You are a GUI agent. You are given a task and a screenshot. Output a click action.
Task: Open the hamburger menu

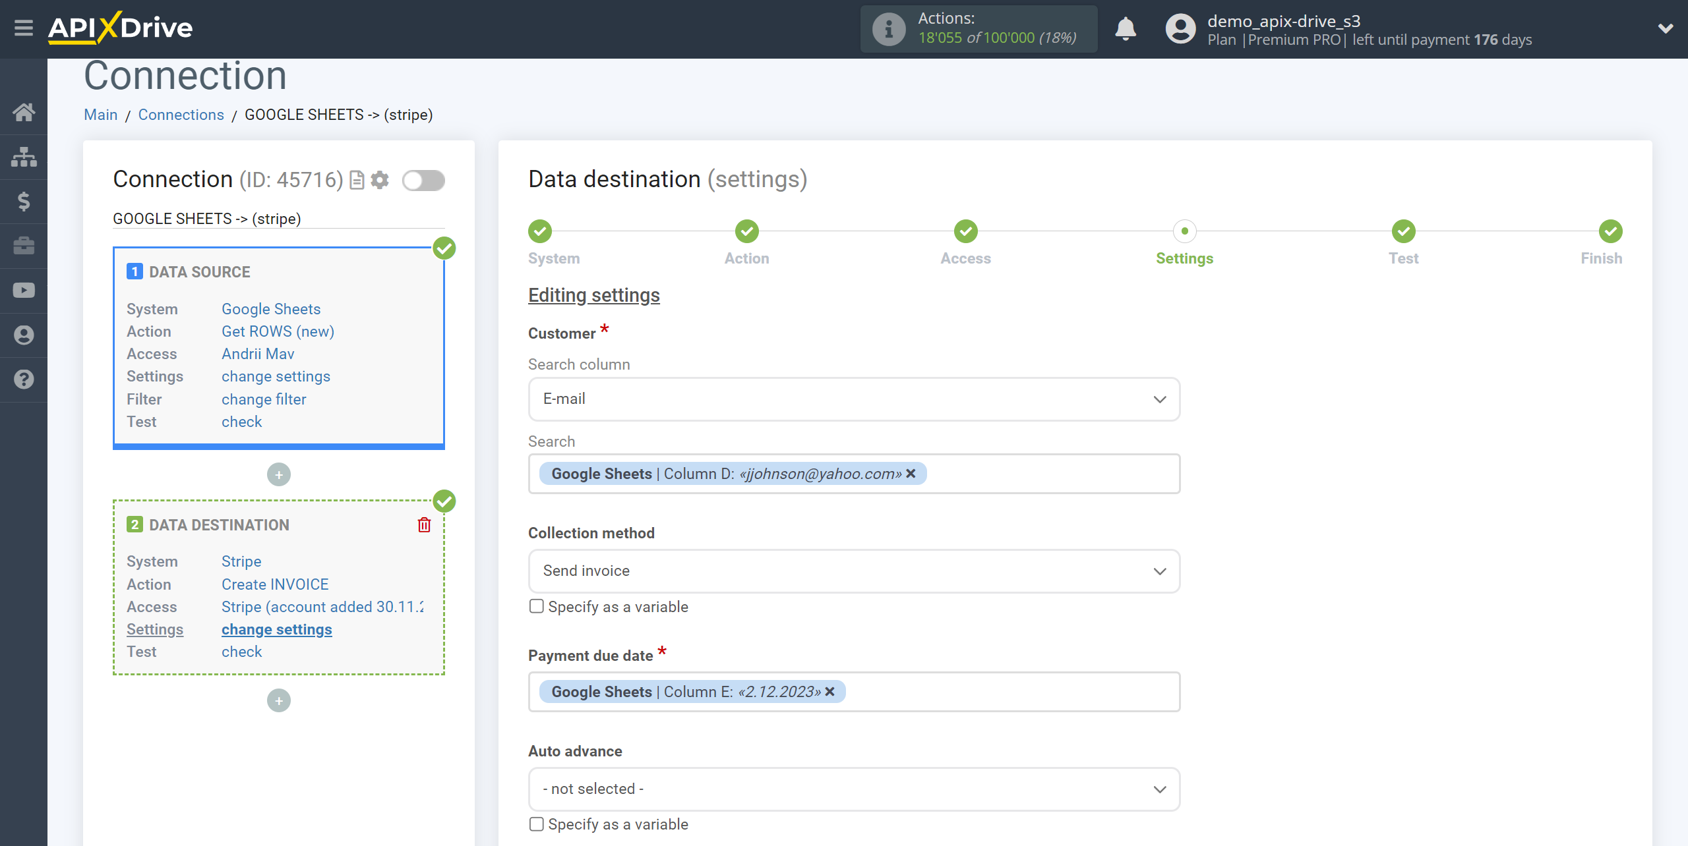click(24, 28)
